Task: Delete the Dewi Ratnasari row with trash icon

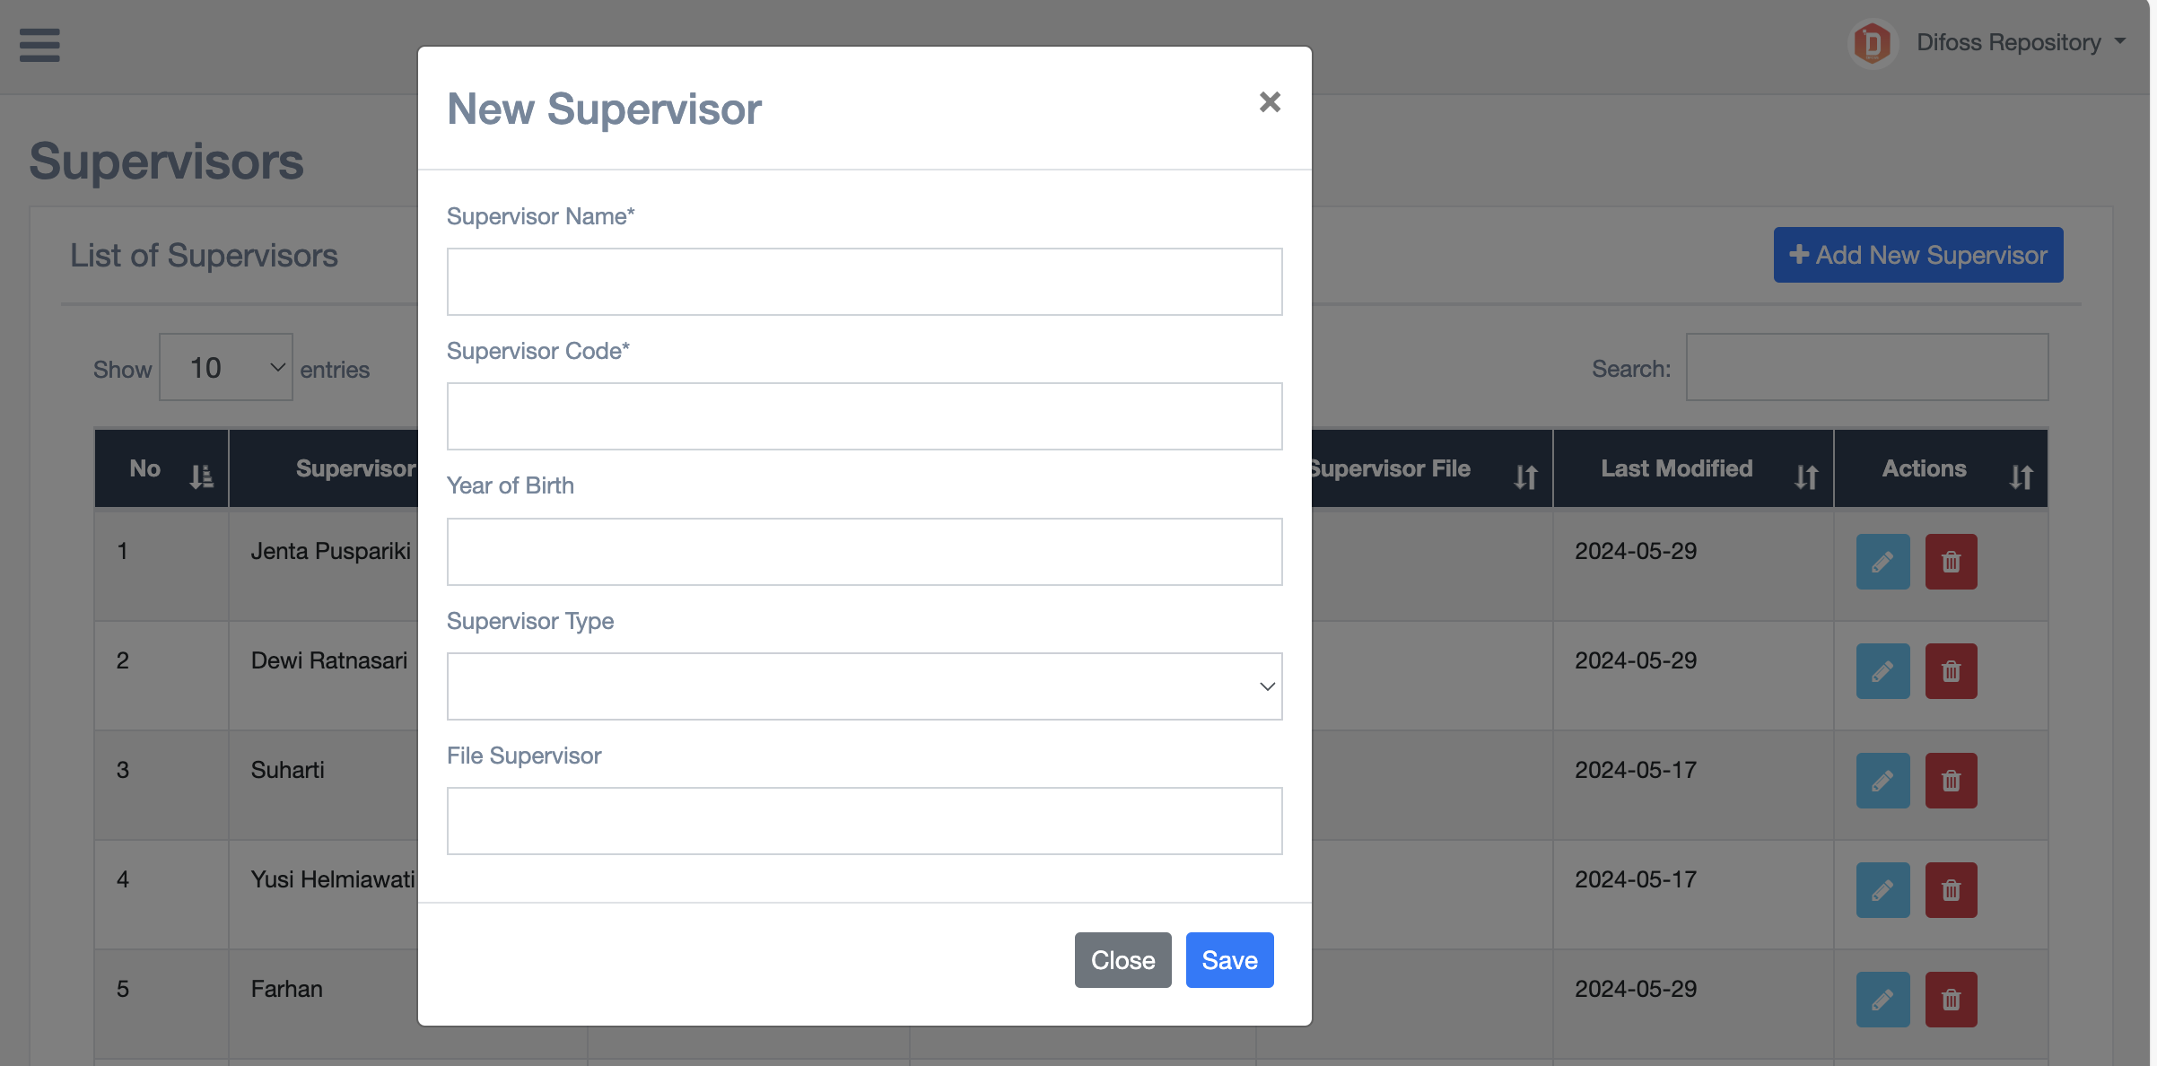Action: 1951,672
